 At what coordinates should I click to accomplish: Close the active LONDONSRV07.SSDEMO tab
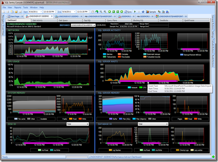click(x=52, y=16)
